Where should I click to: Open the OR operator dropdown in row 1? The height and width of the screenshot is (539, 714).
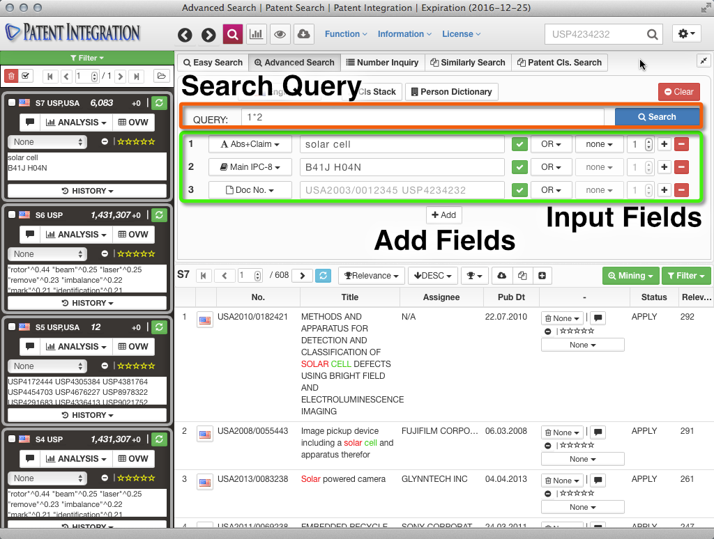(x=551, y=144)
